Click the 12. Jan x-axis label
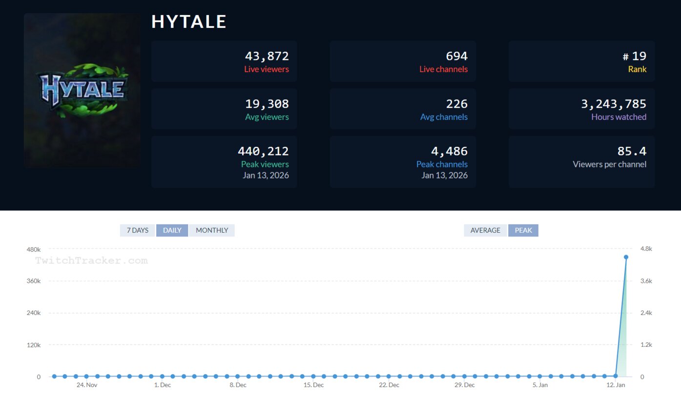The width and height of the screenshot is (681, 395). pyautogui.click(x=615, y=385)
